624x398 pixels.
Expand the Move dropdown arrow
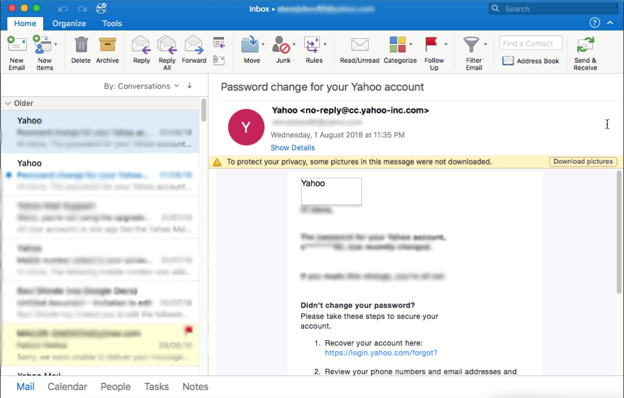tap(263, 44)
